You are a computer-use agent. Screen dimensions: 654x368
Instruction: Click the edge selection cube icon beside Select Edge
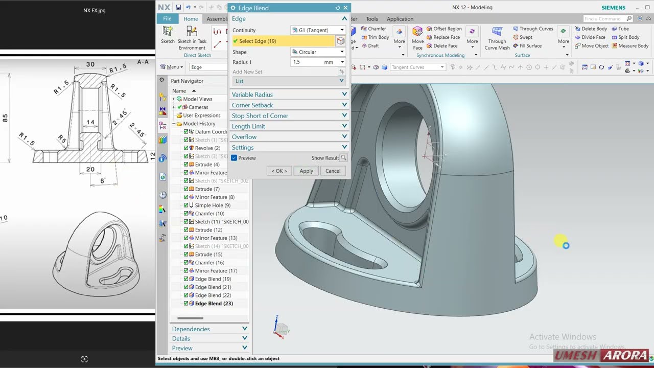[x=340, y=41]
